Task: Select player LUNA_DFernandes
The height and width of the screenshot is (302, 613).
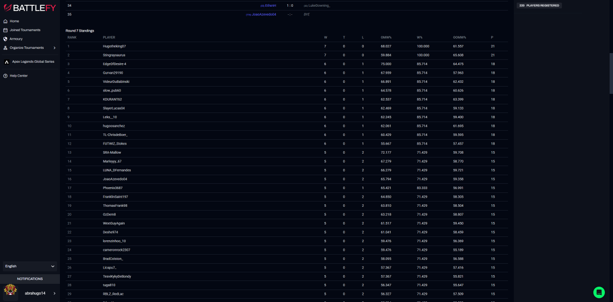Action: (x=117, y=170)
